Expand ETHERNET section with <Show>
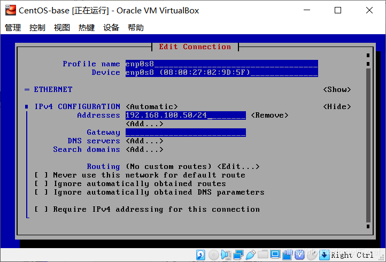This screenshot has width=386, height=262. [x=337, y=90]
